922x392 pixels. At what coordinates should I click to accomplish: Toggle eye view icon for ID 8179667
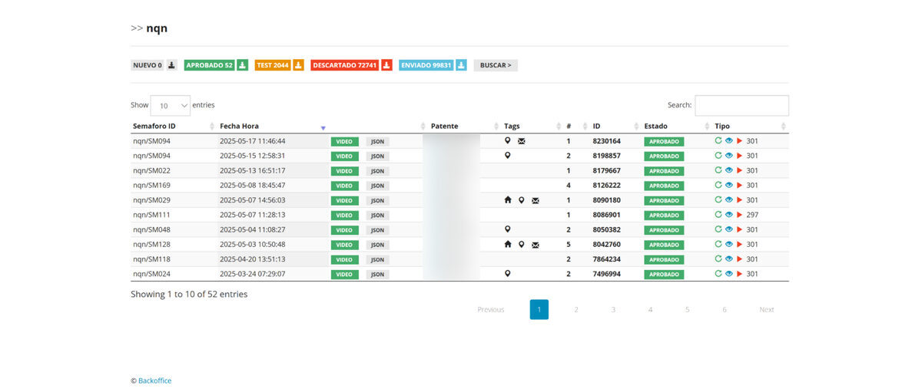click(728, 170)
